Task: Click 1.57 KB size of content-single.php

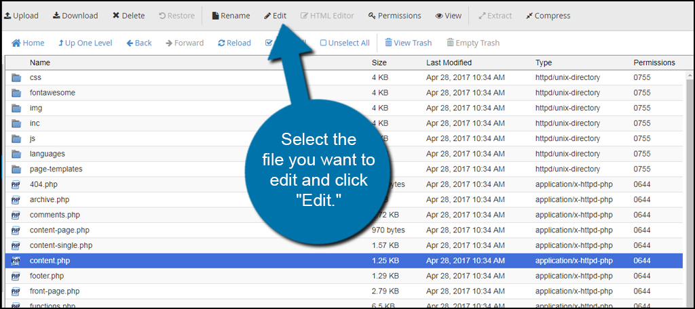Action: pyautogui.click(x=386, y=245)
